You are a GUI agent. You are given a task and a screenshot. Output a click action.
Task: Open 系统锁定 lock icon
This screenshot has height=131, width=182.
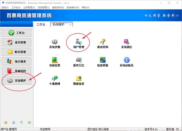127,42
